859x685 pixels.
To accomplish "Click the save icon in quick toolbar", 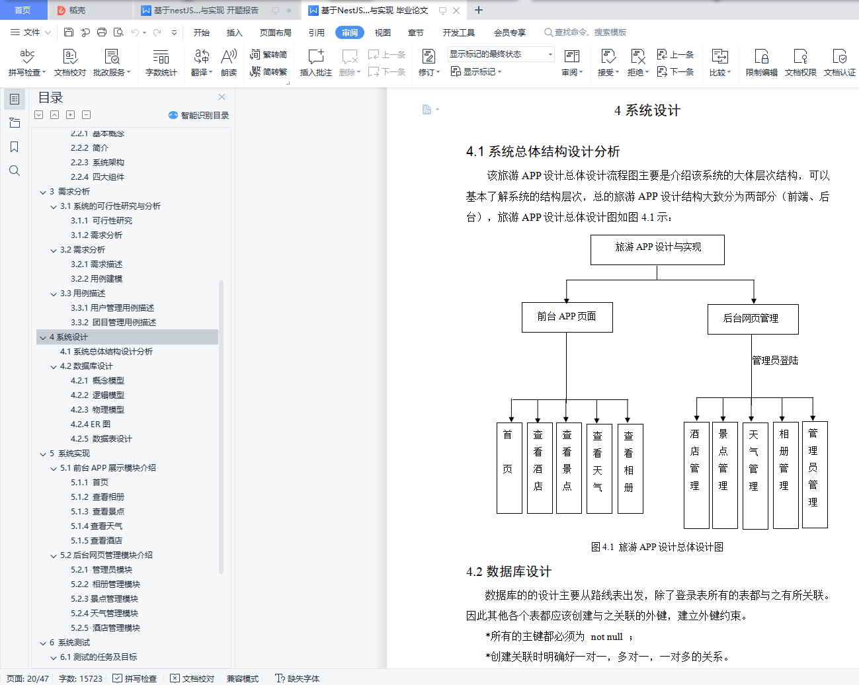I will coord(69,32).
